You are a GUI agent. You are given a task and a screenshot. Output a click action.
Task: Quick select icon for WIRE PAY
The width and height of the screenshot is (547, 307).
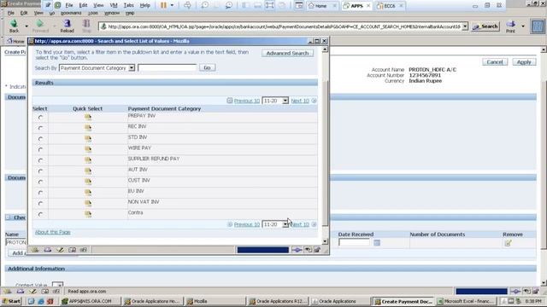coord(88,149)
